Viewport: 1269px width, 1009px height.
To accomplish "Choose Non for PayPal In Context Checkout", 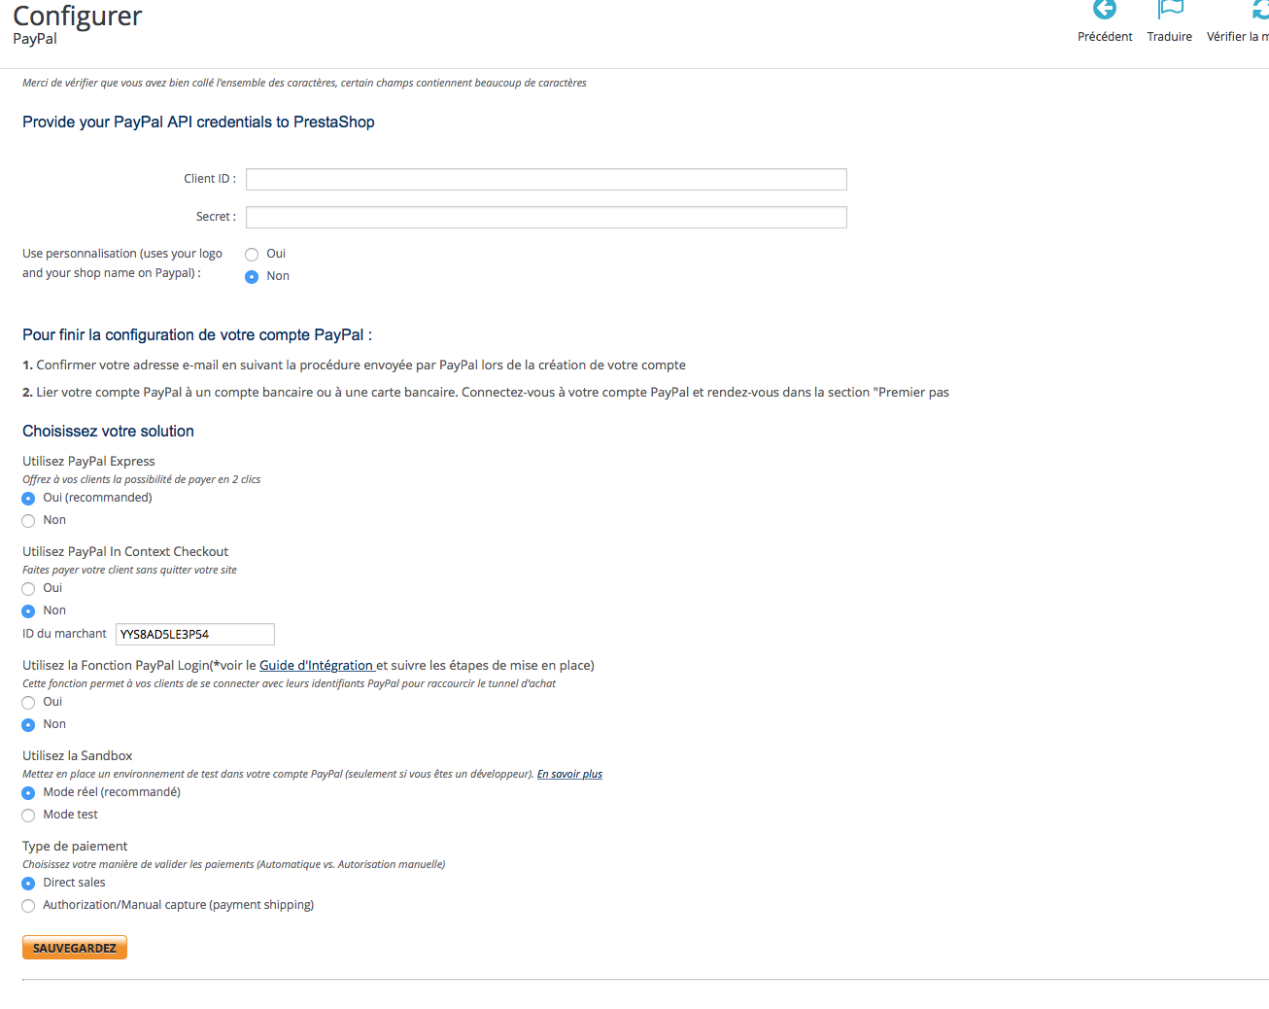I will pos(28,611).
